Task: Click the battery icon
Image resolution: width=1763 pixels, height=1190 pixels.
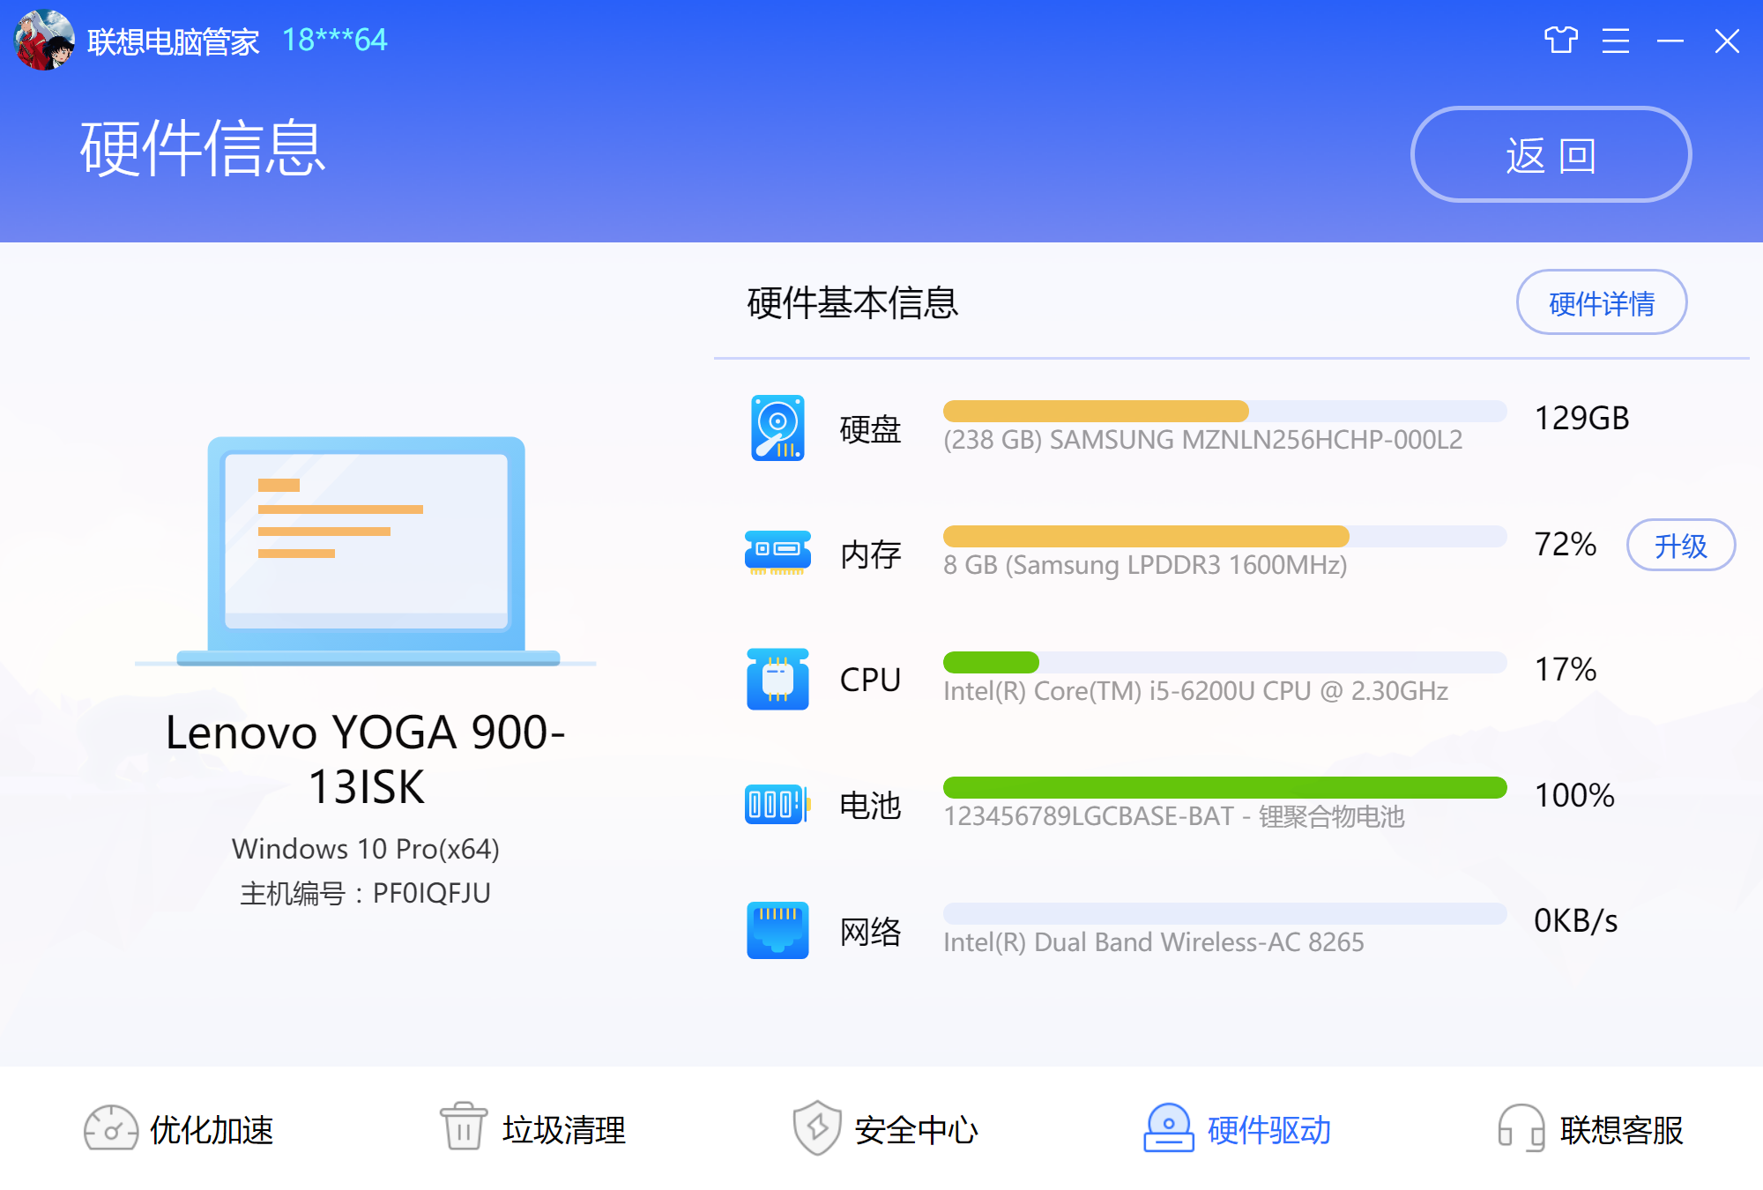Action: [777, 804]
